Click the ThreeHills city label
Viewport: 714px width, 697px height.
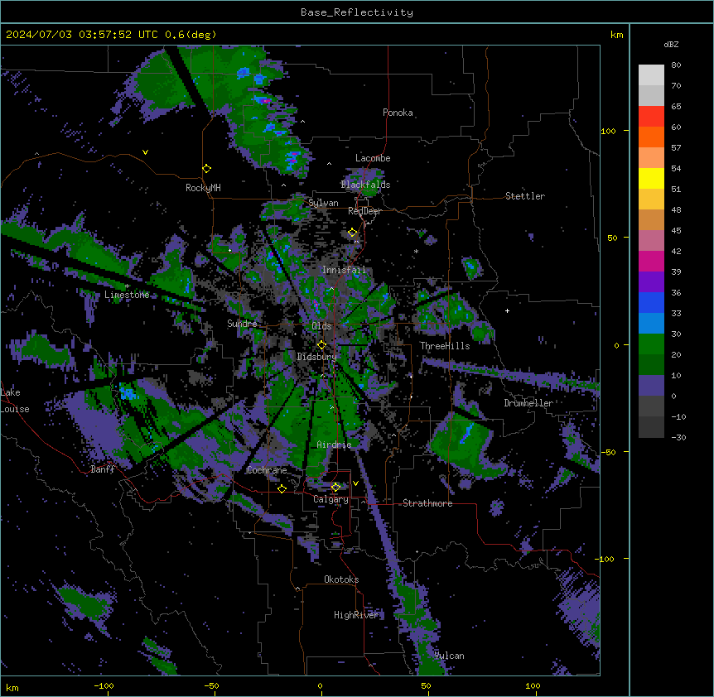(445, 346)
